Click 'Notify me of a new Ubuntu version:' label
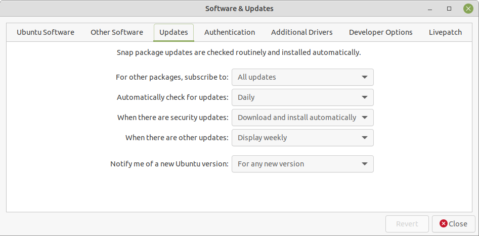The image size is (479, 236). [169, 164]
